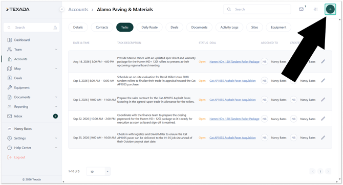The width and height of the screenshot is (343, 185).
Task: Open Cat AP1055 deal link, Sep 5 10:00 row
Action: pos(232,100)
